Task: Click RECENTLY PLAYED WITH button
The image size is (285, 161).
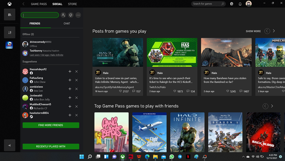Action: 51,147
